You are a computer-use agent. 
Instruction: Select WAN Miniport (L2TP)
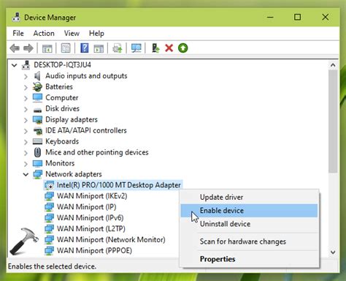pos(91,228)
